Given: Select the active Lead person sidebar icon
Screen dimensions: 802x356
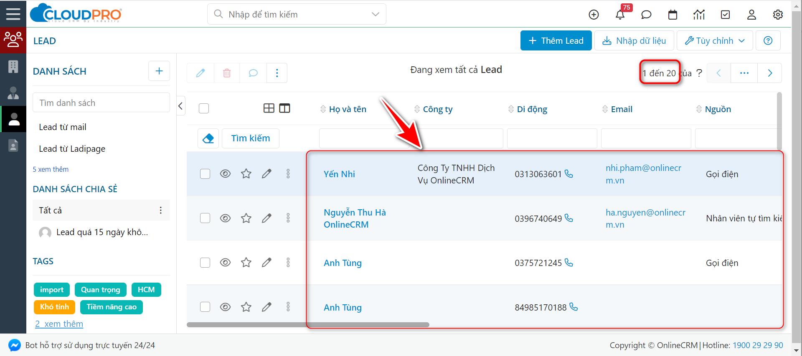Looking at the screenshot, I should (14, 119).
